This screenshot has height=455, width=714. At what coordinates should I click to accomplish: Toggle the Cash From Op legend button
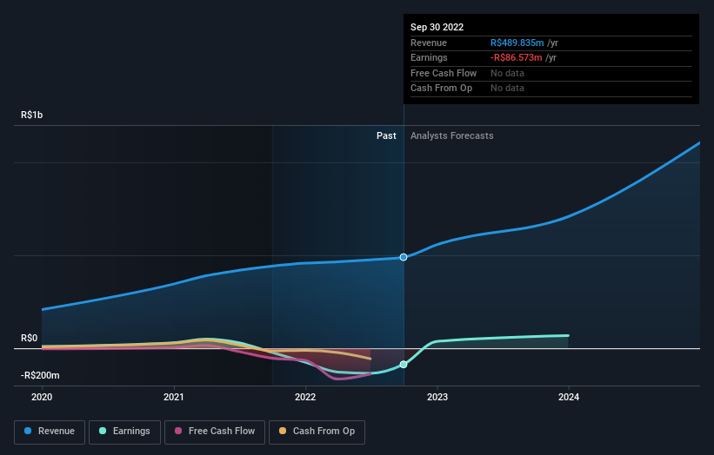(x=317, y=432)
